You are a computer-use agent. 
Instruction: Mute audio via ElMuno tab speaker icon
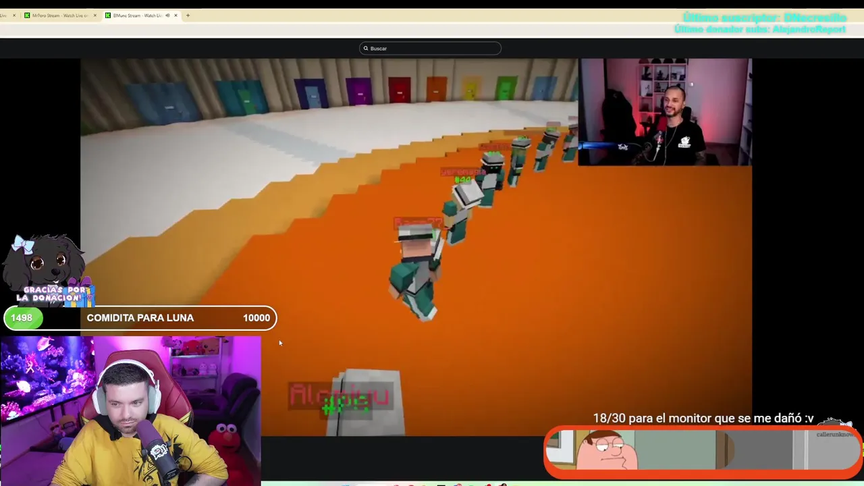tap(167, 16)
